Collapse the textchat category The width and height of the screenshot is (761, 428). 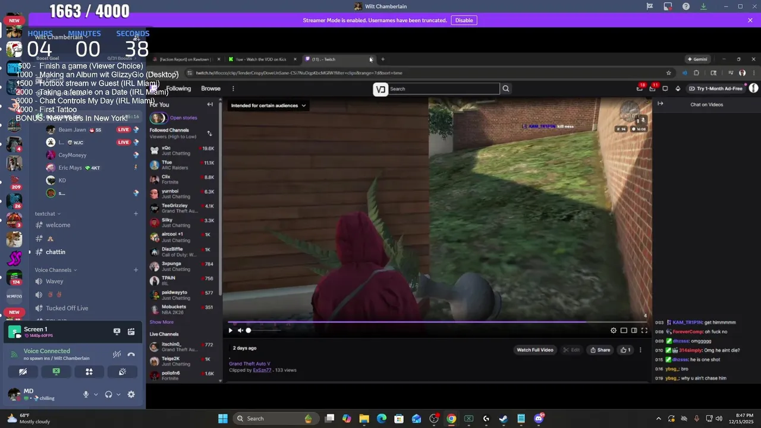(48, 214)
